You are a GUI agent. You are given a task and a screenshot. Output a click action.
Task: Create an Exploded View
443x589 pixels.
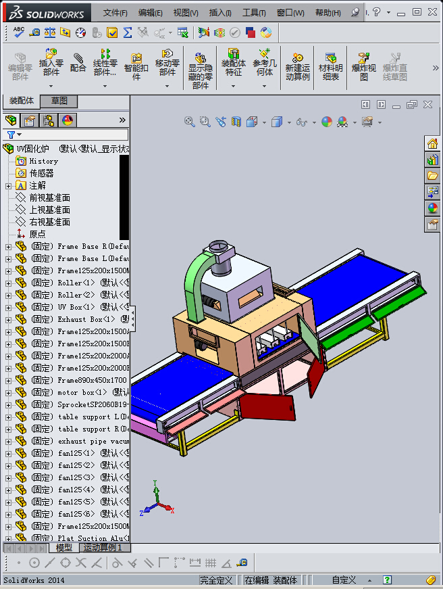click(363, 67)
